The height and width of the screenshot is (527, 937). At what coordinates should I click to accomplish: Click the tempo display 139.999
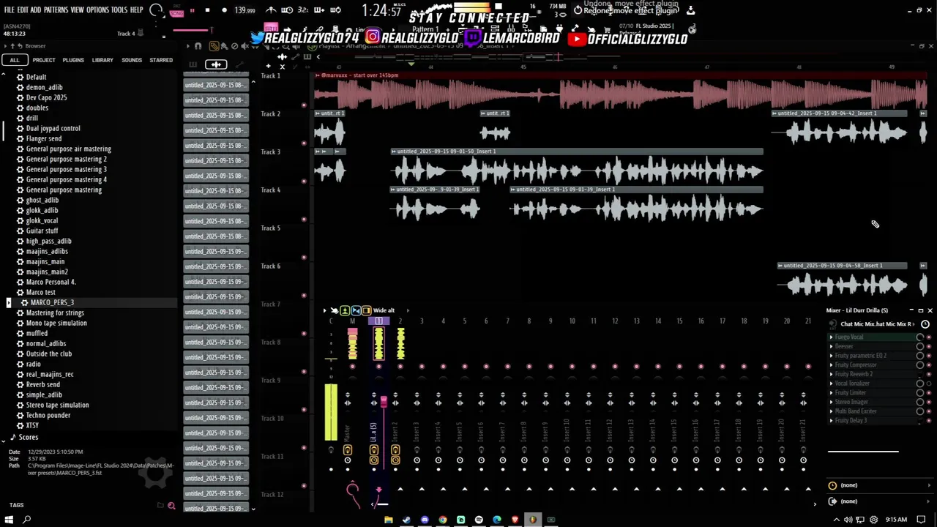tap(244, 10)
